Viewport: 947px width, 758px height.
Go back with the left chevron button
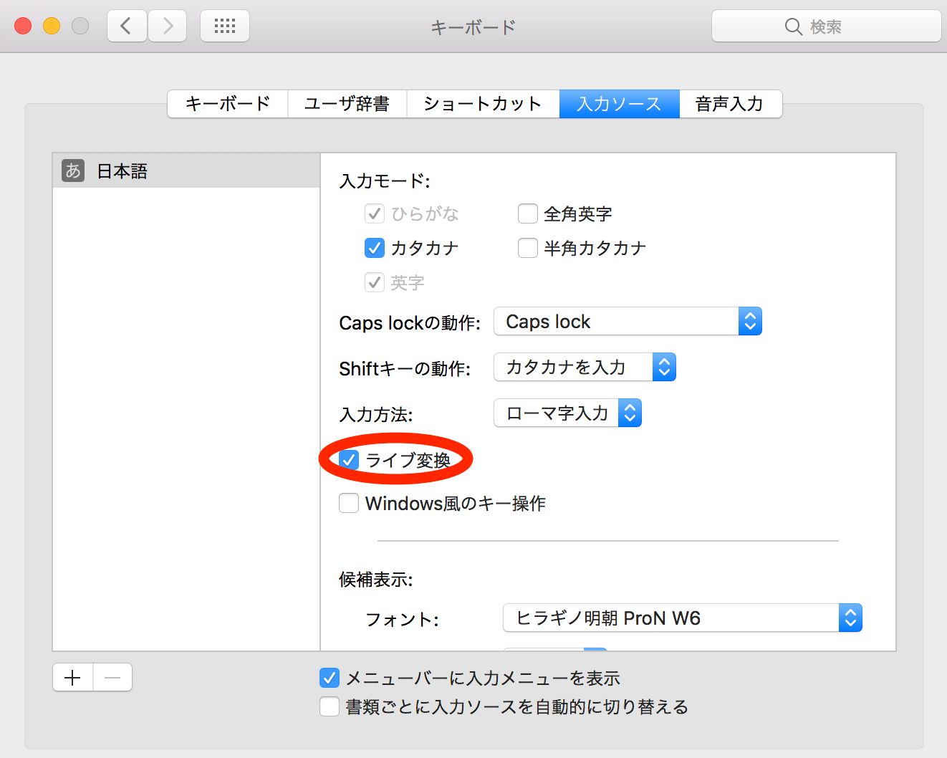127,27
